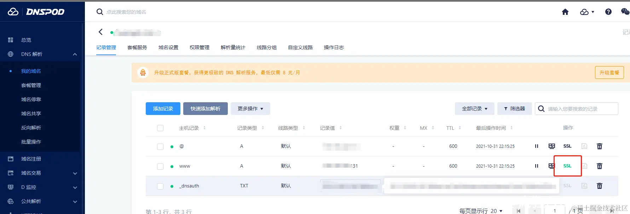Change rows per page dropdown showing 20
The height and width of the screenshot is (214, 630).
[497, 211]
